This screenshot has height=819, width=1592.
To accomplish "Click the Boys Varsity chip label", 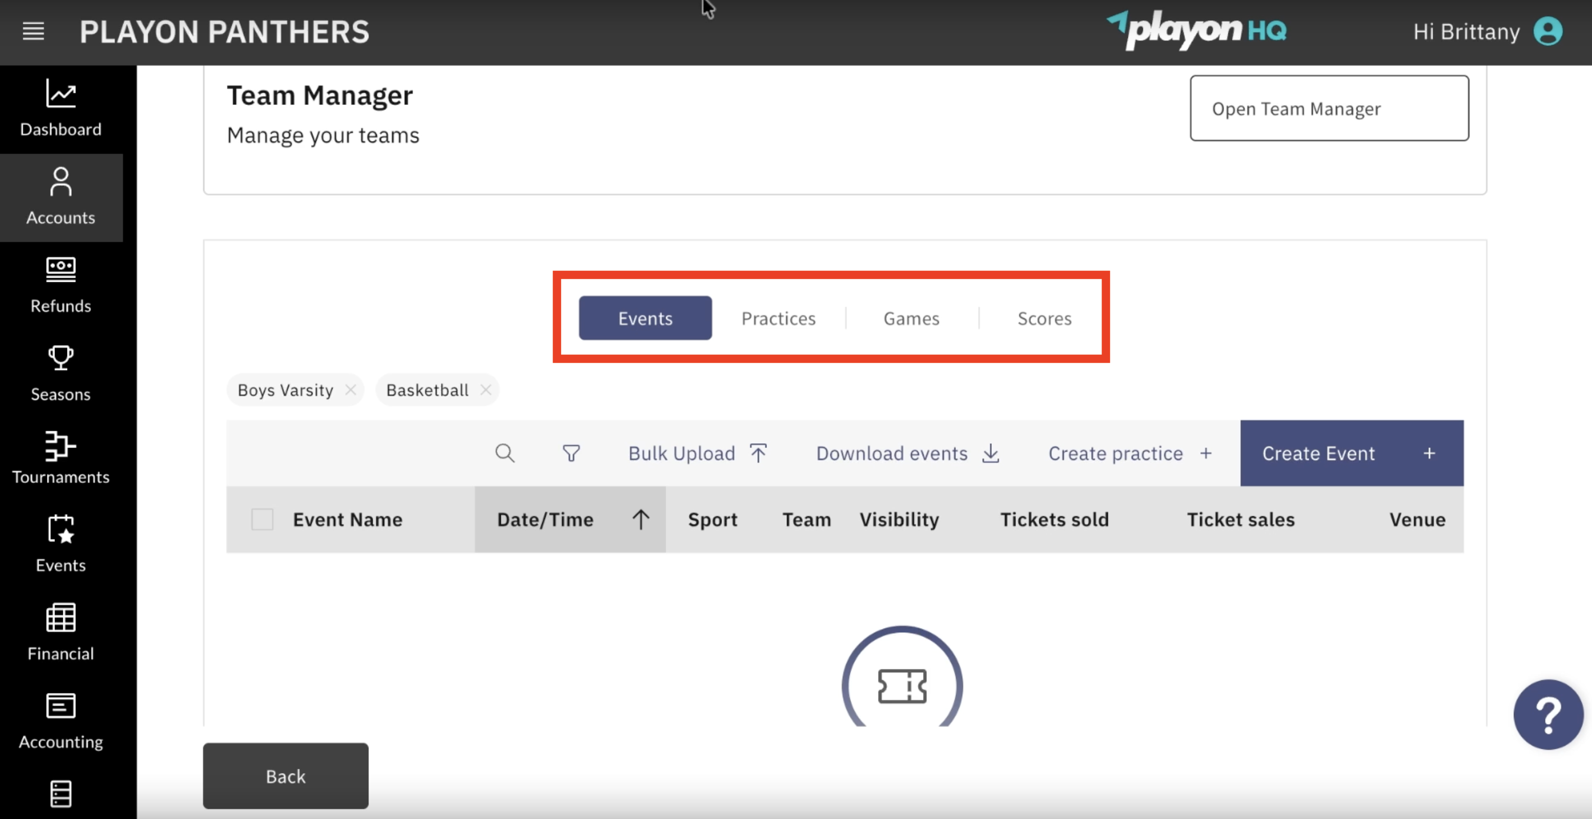I will (x=286, y=390).
